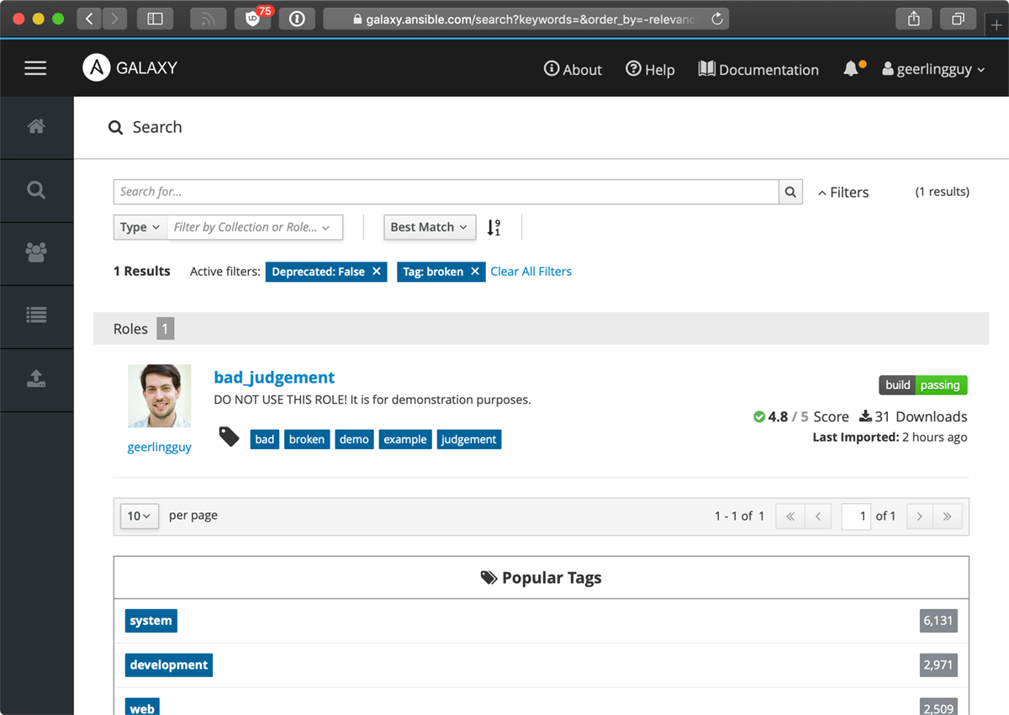This screenshot has height=715, width=1009.
Task: Open the Type filter dropdown
Action: [140, 227]
